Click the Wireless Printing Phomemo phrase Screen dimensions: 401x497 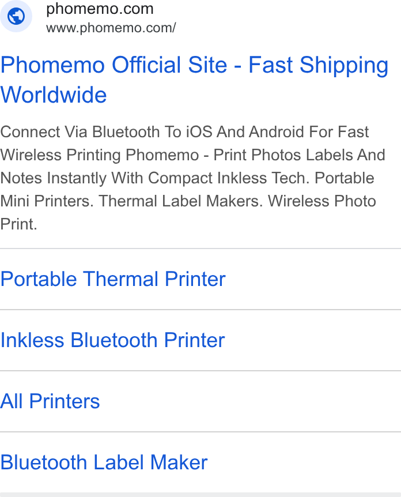[x=100, y=155]
